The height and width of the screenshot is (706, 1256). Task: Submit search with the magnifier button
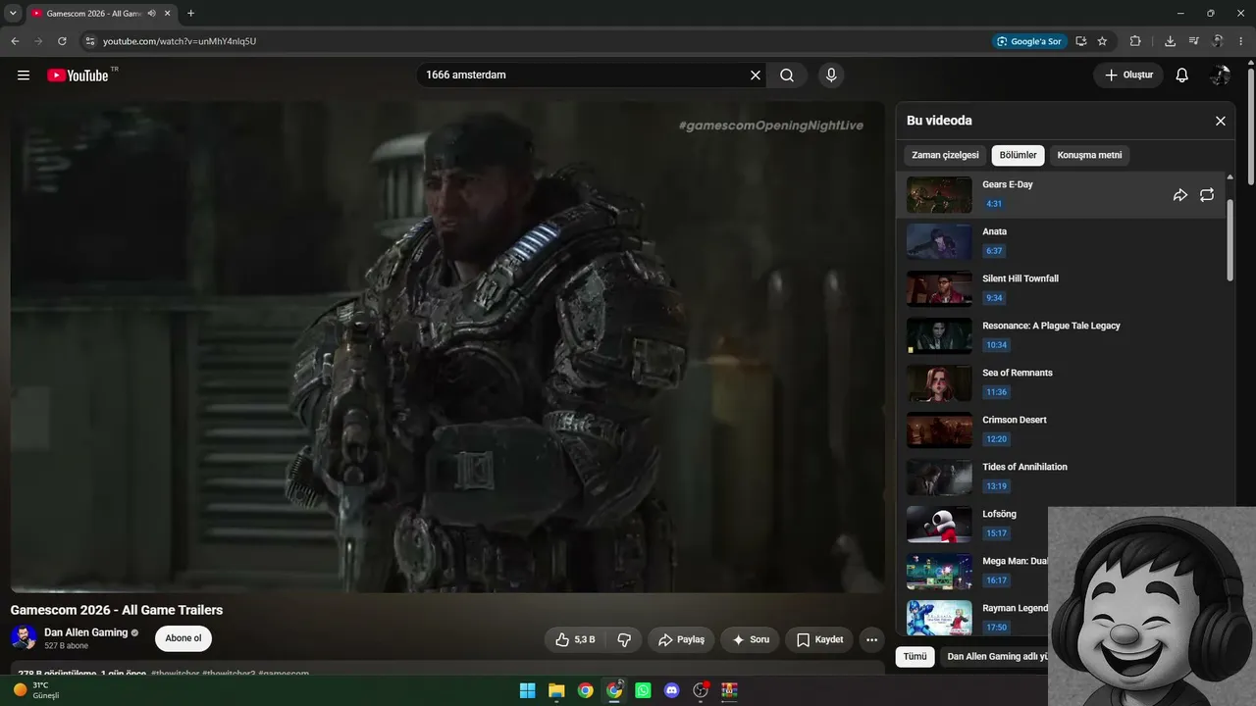click(x=787, y=76)
